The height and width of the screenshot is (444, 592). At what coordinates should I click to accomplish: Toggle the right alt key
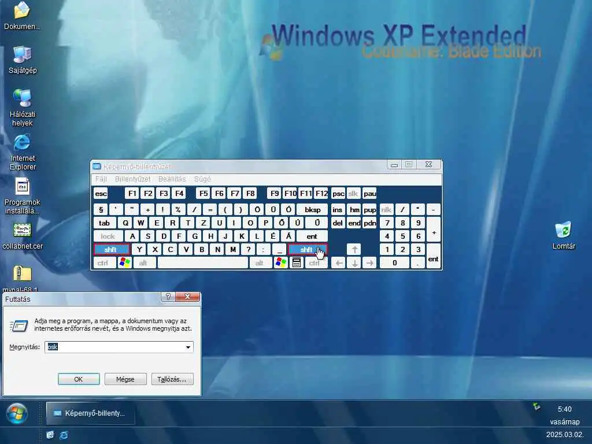tap(261, 263)
